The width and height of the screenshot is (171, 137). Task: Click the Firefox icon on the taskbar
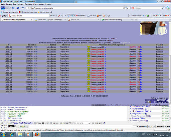(37, 134)
